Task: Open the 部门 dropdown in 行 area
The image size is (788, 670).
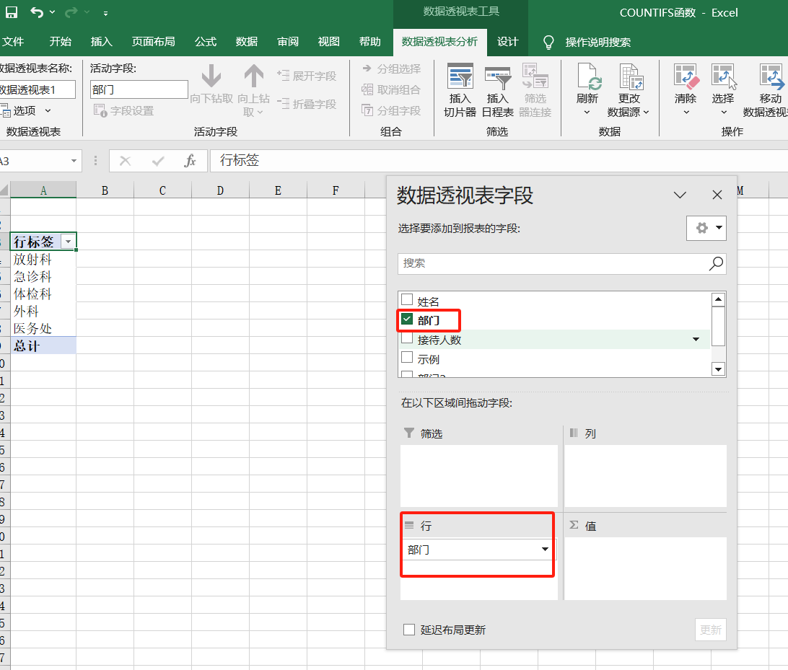Action: point(545,550)
